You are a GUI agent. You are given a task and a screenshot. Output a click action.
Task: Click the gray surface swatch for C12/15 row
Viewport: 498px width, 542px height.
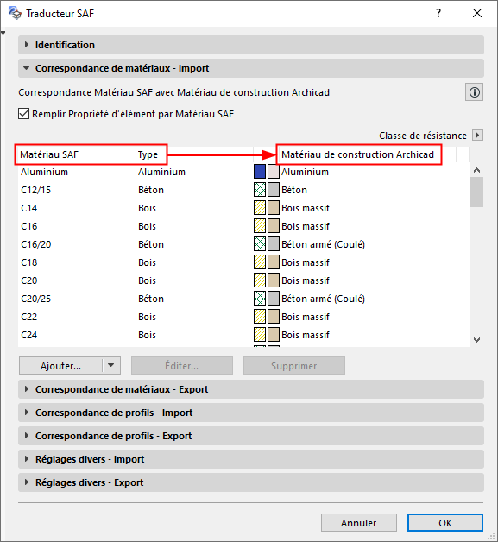click(x=274, y=190)
